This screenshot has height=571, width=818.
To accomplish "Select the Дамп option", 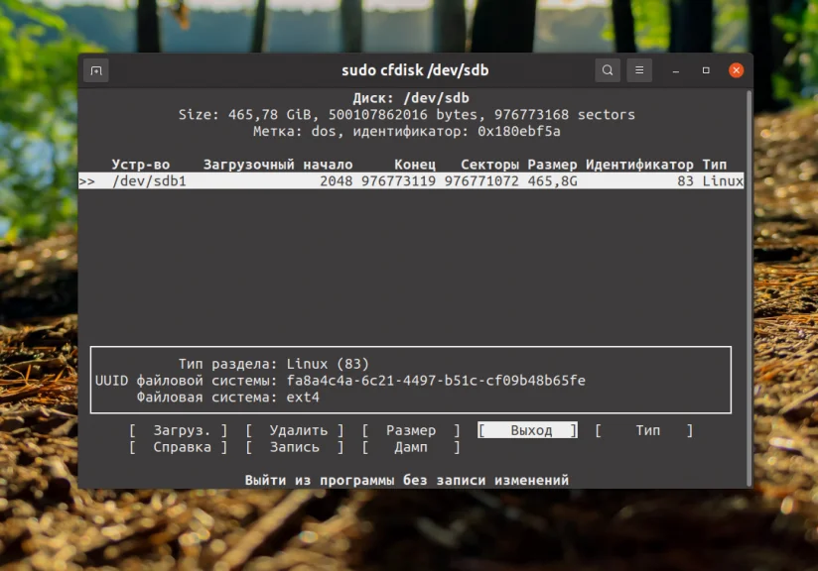I will tap(410, 447).
